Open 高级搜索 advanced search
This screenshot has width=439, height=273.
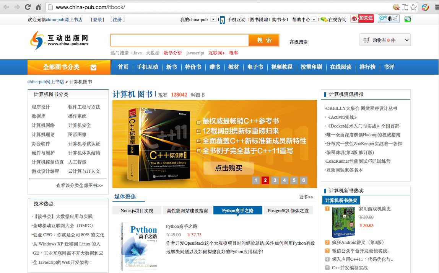tap(298, 42)
